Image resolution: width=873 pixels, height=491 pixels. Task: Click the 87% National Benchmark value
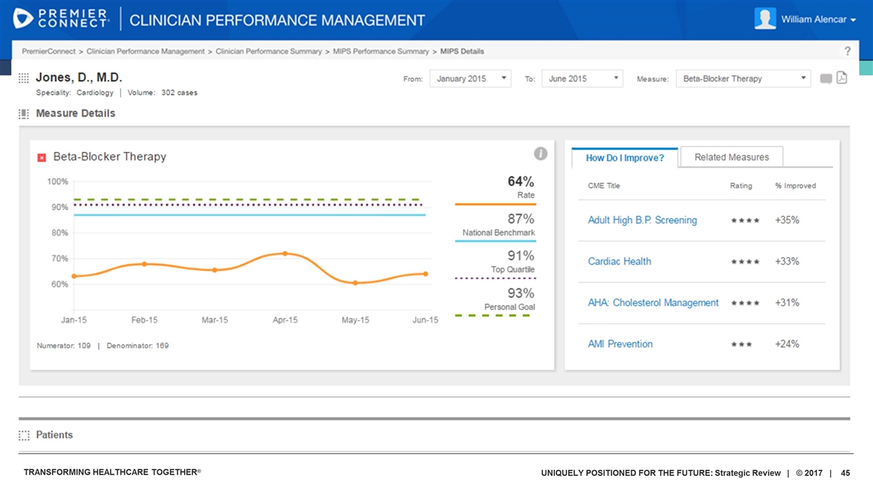click(520, 219)
